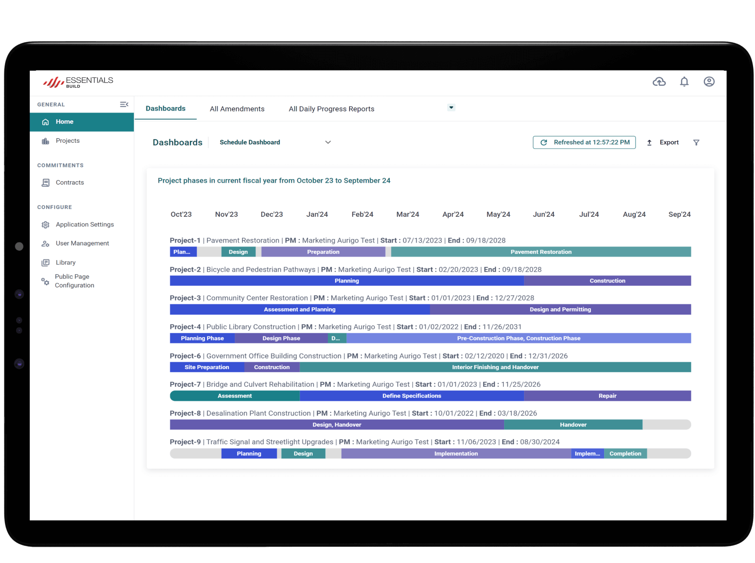Open the more tabs dropdown arrow
Screen dimensions: 755x563
point(451,108)
